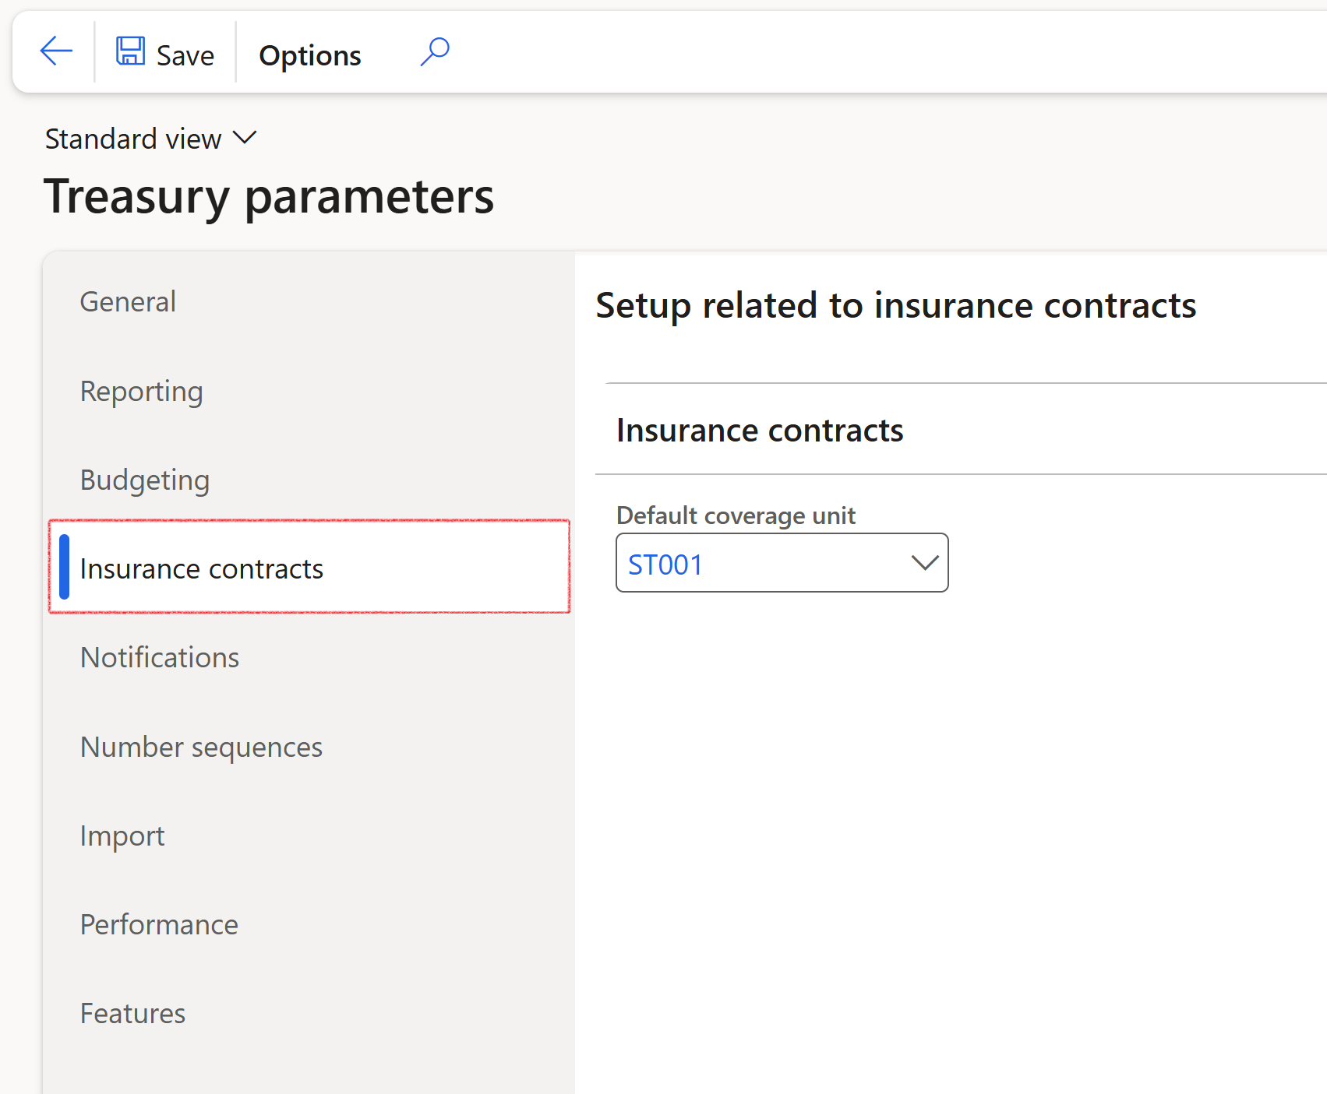Switch to the General tab
Screen dimensions: 1327x1094
[128, 302]
